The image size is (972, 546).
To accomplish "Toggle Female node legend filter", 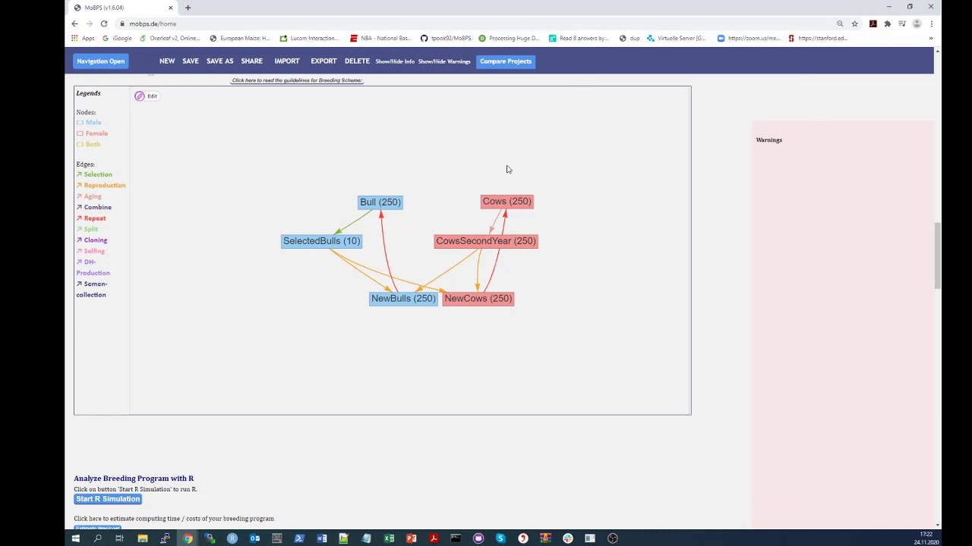I will click(92, 133).
